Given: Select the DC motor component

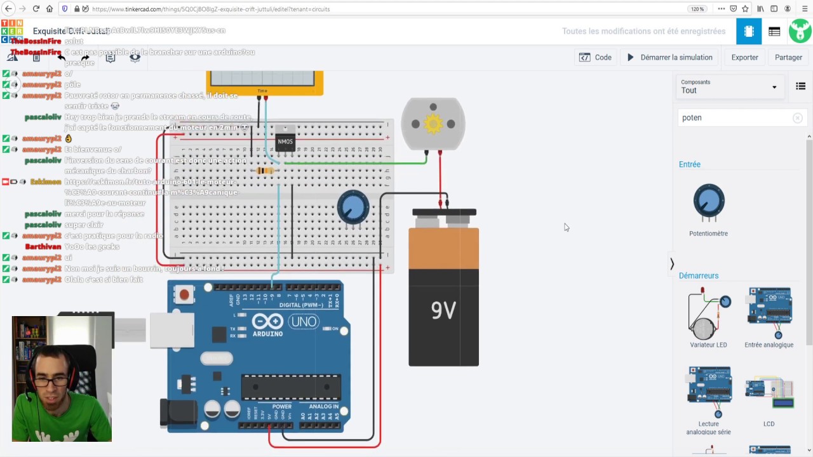Looking at the screenshot, I should [x=433, y=123].
